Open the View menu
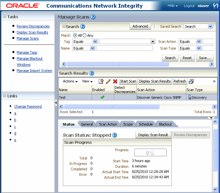Screen dimensions: 220x193 coord(87,81)
